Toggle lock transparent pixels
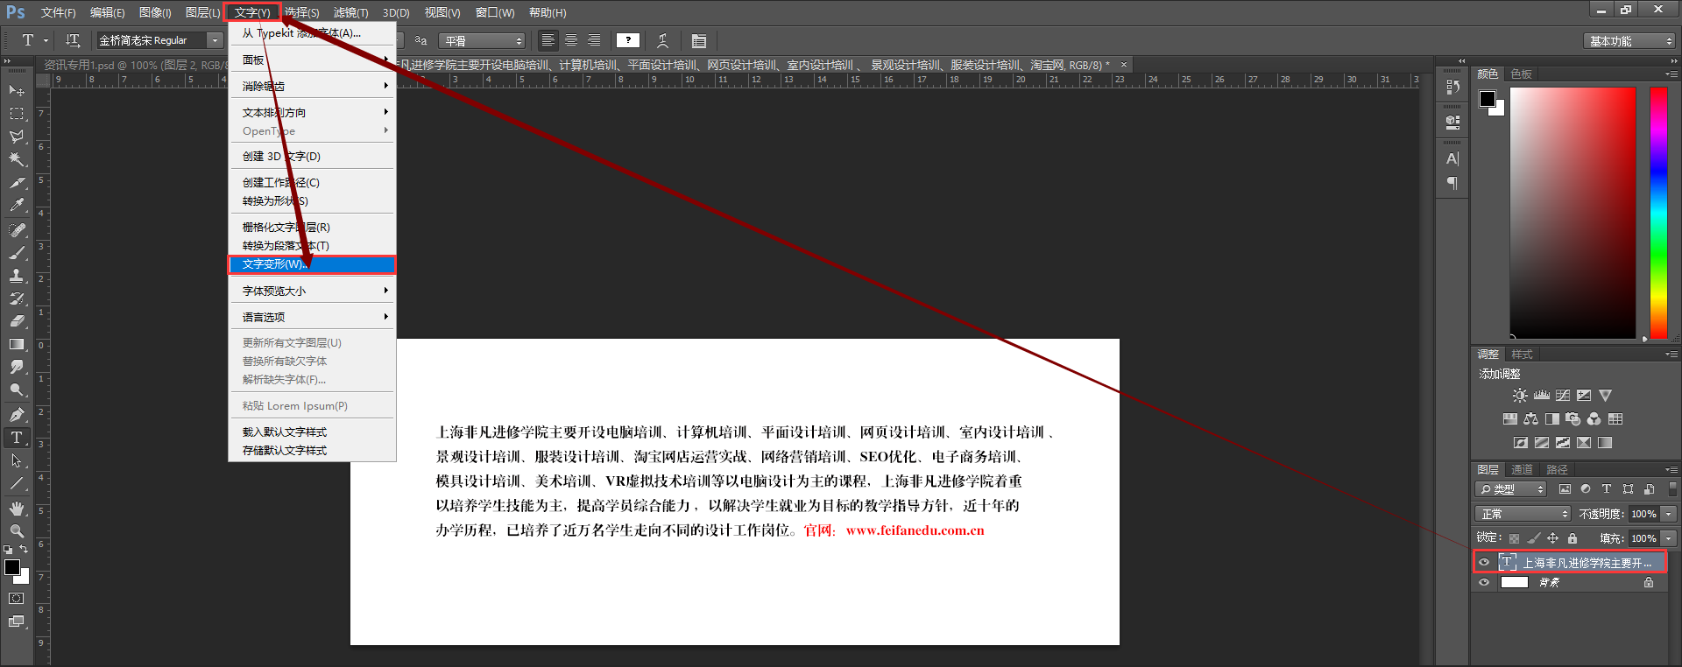 pyautogui.click(x=1514, y=538)
